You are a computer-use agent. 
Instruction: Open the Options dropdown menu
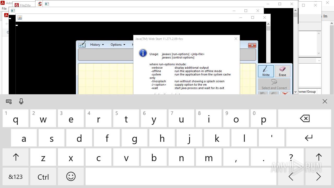coord(118,44)
